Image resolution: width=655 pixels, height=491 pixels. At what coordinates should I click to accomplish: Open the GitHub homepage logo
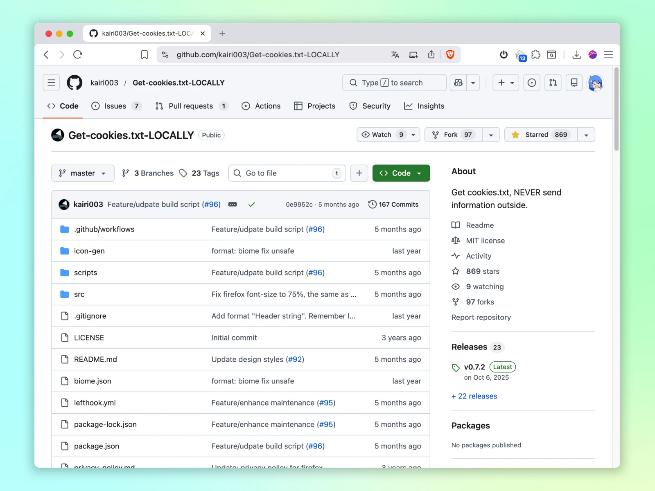coord(75,83)
